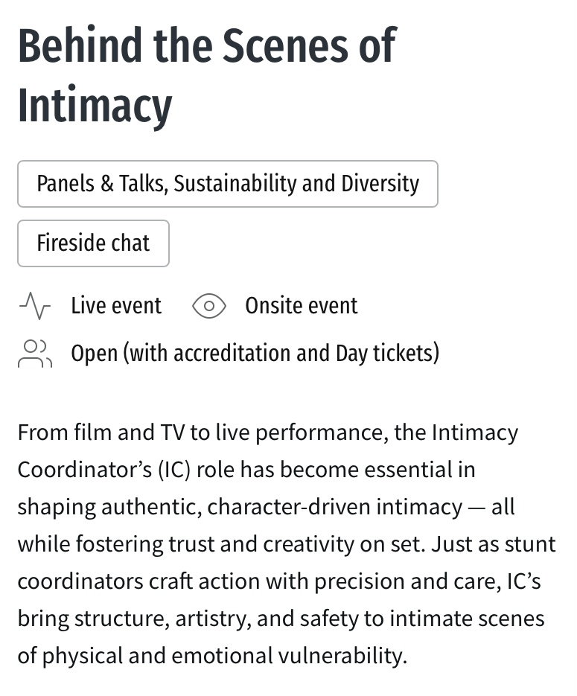
Task: Click the people accreditation icon
Action: point(34,354)
